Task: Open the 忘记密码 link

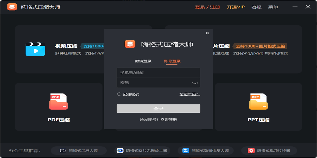Action: (189, 94)
